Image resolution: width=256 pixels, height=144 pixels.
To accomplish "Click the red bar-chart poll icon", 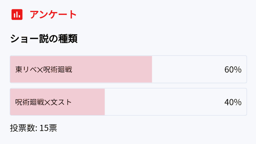I will pos(17,15).
